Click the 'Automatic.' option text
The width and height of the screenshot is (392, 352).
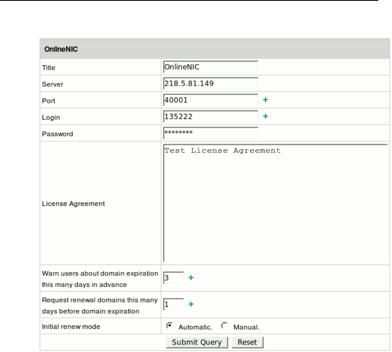[195, 327]
